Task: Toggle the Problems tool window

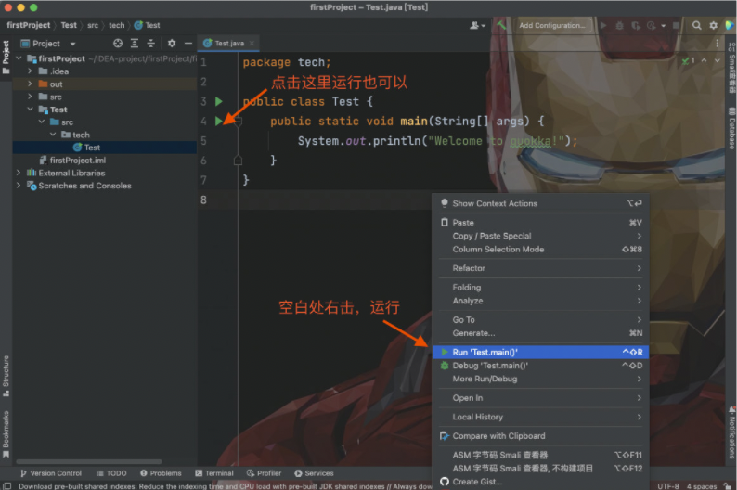Action: click(161, 473)
